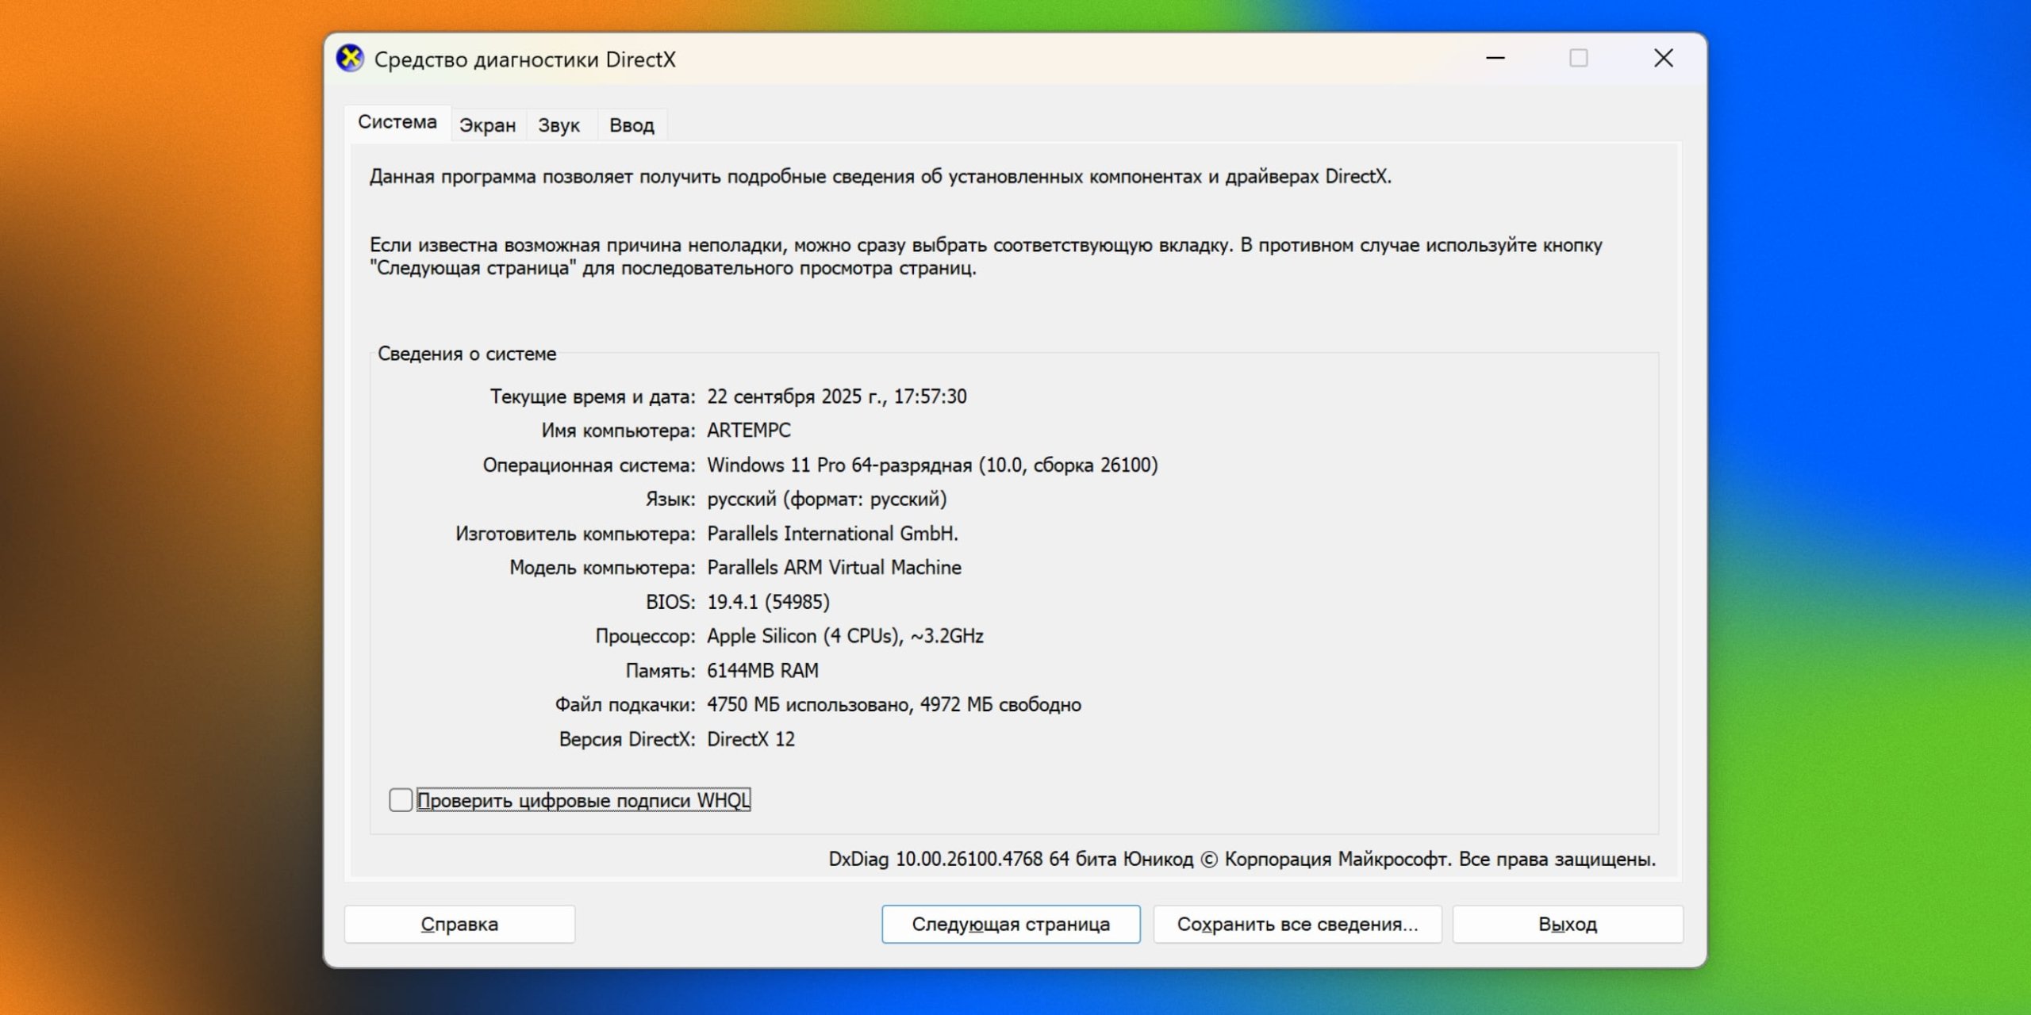Open the Звук tab

[x=559, y=124]
